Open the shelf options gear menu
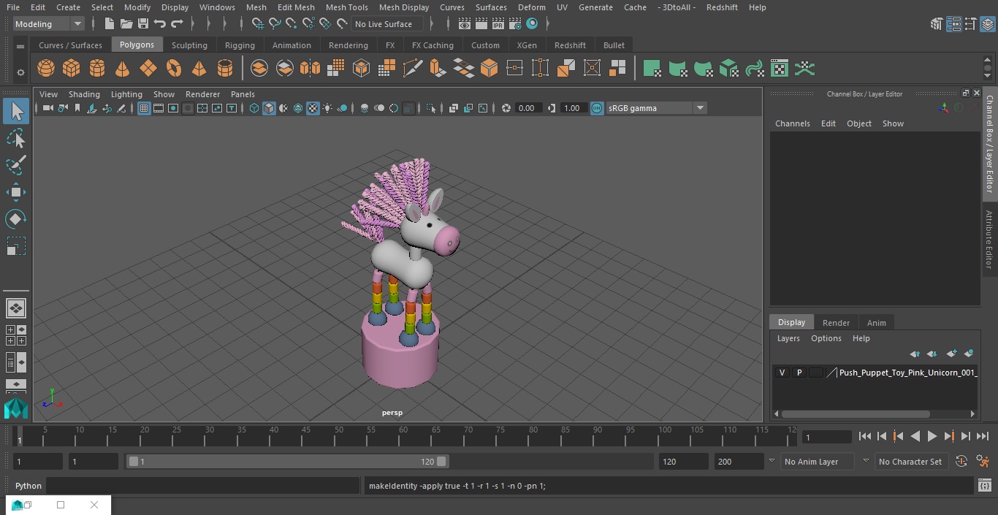Screen dimensions: 998x515 (x=20, y=72)
